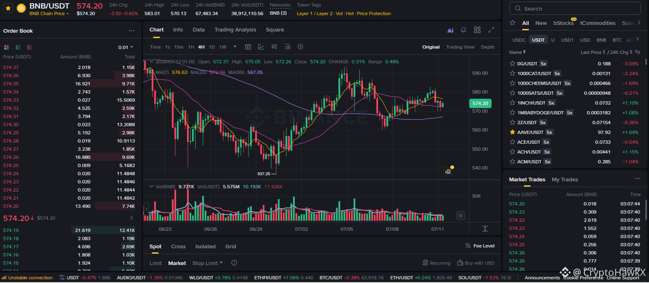Open the Fee Level link

click(x=480, y=246)
